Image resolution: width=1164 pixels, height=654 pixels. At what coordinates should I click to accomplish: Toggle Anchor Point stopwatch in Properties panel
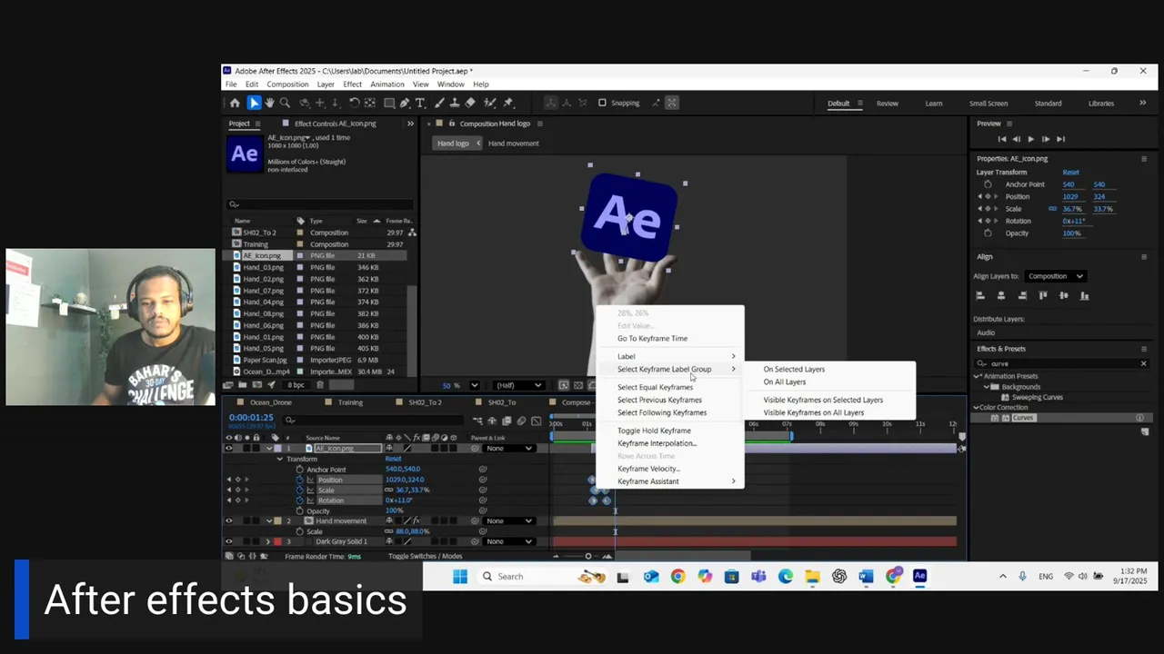(x=988, y=184)
